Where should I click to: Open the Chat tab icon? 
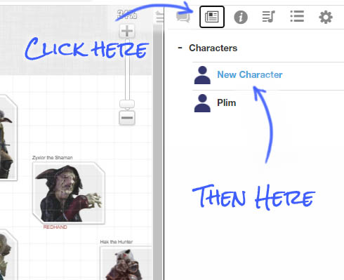(x=183, y=17)
